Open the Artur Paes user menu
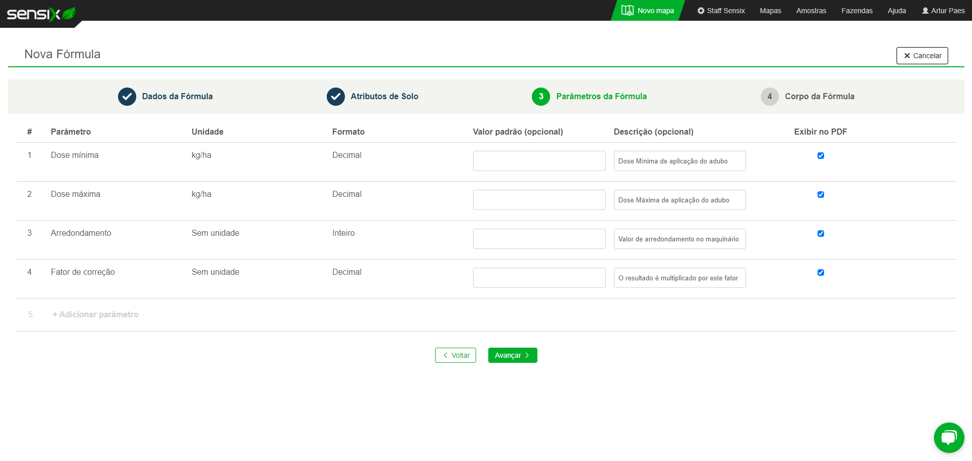The height and width of the screenshot is (461, 972). point(943,11)
